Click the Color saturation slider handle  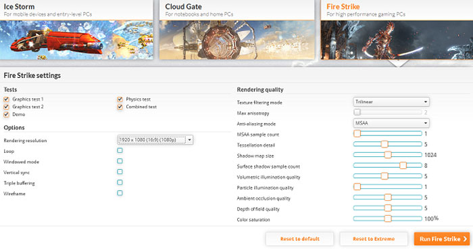(x=388, y=219)
